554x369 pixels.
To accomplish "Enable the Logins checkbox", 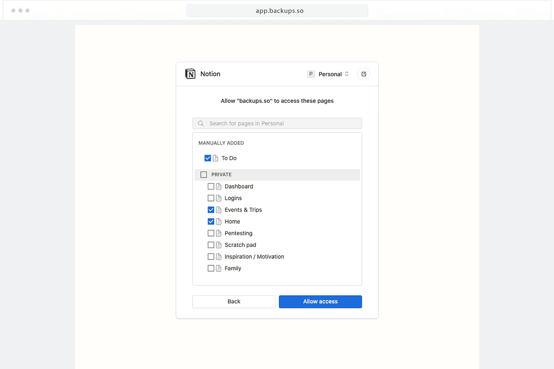I will click(211, 198).
